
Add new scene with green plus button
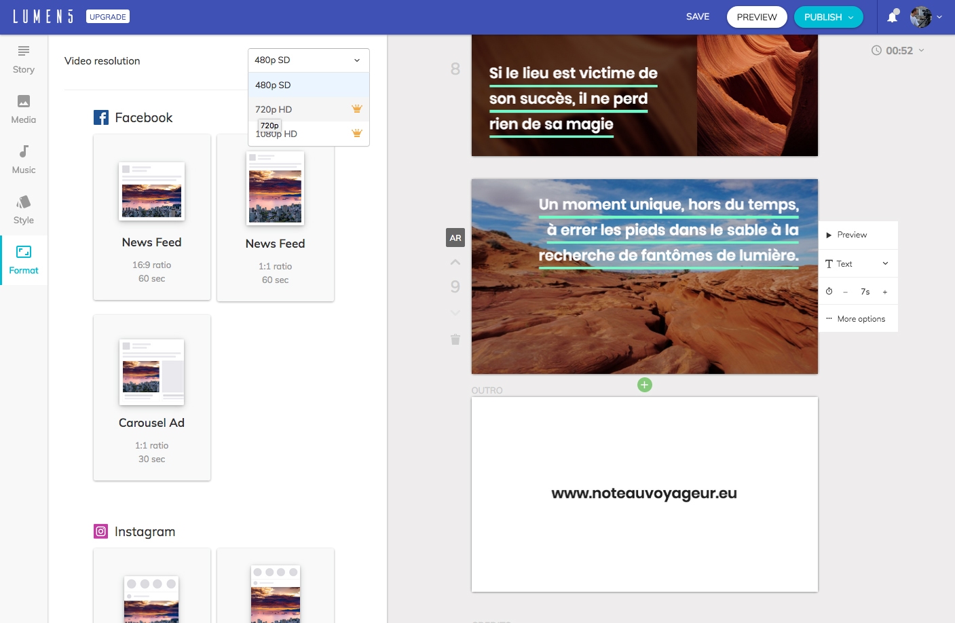pos(645,385)
